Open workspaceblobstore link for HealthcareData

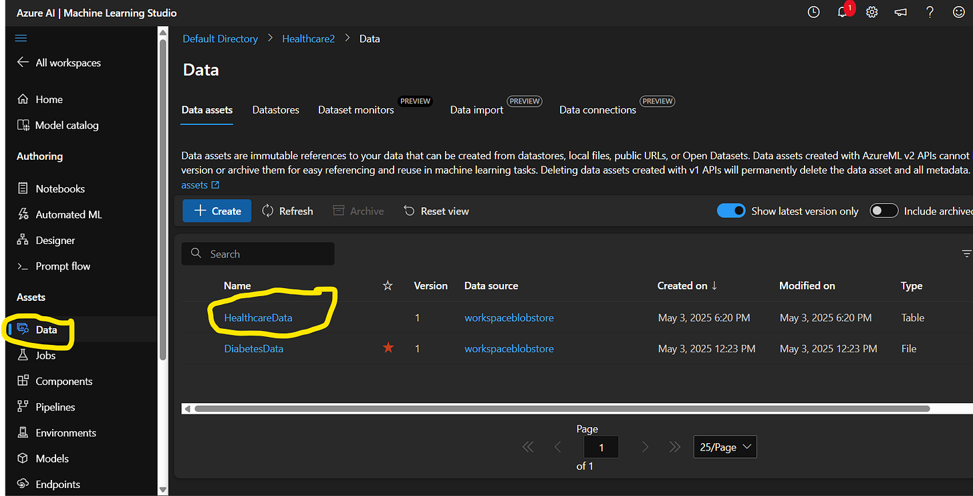tap(509, 318)
